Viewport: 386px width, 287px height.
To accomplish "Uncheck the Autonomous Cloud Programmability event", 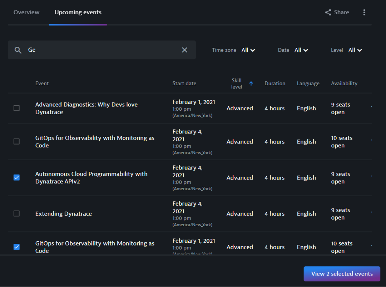I will 16,177.
